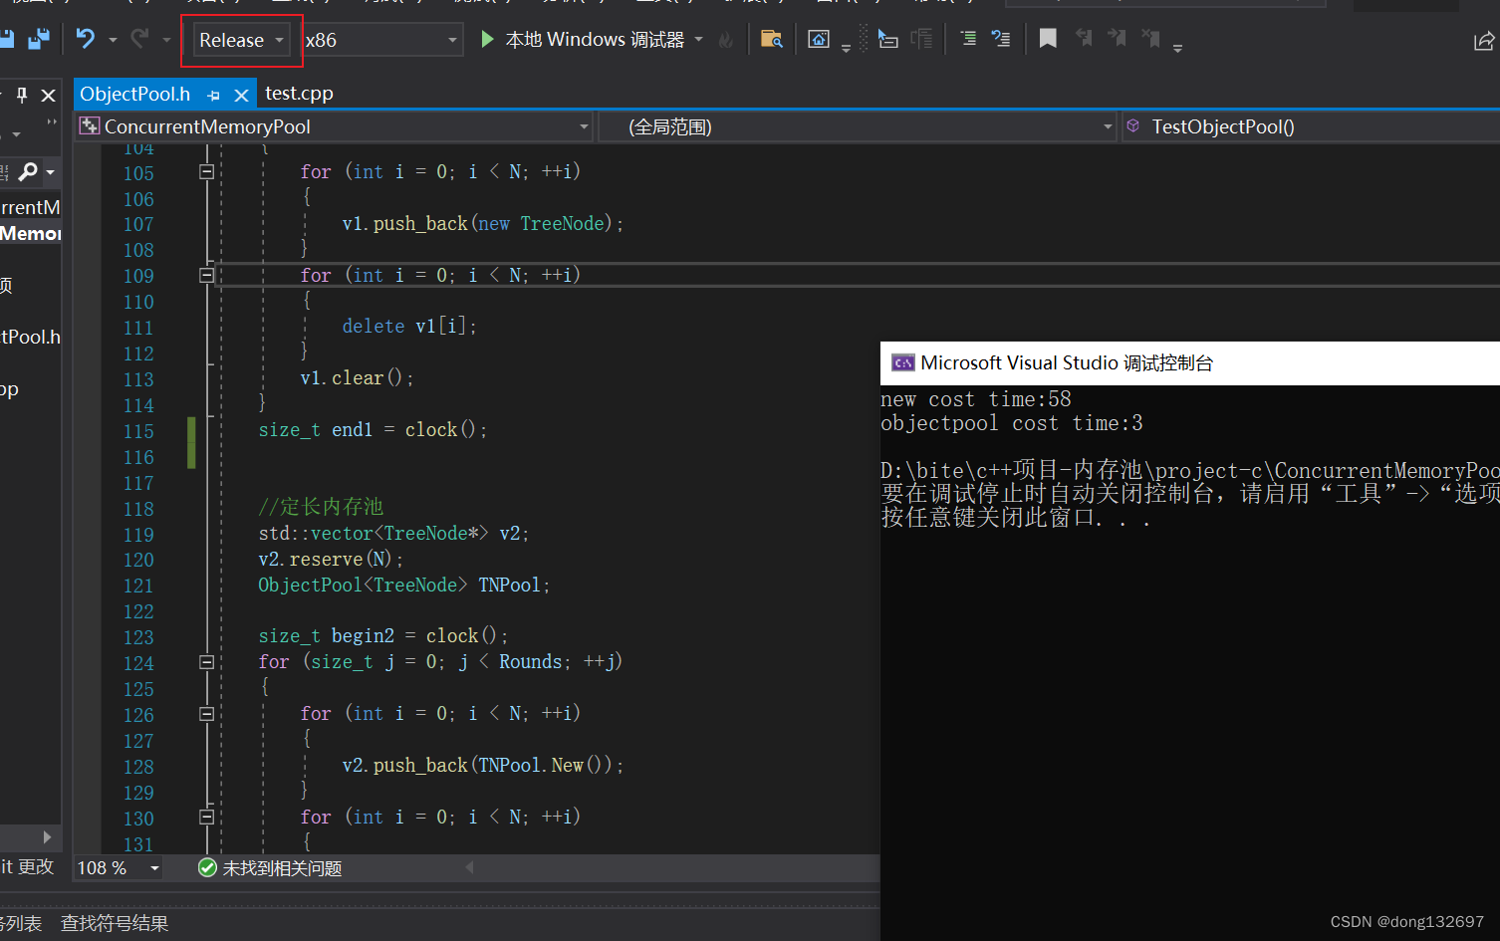The width and height of the screenshot is (1500, 941).
Task: Select the bold Memor item in left panel
Action: tap(31, 233)
